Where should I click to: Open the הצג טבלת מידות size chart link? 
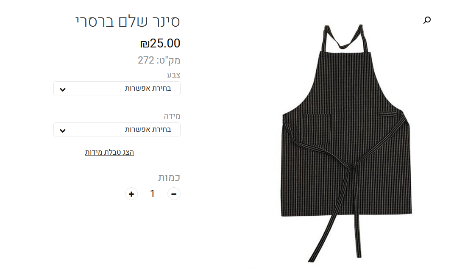(109, 152)
